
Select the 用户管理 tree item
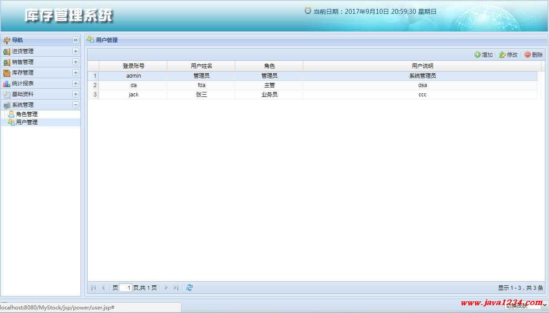(x=27, y=122)
